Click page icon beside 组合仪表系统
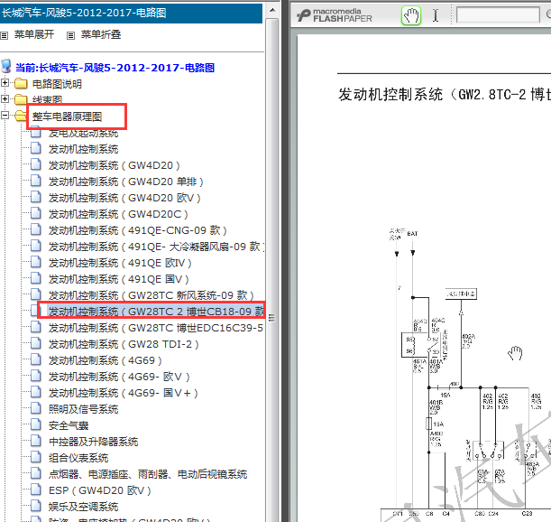This screenshot has width=551, height=522. [x=35, y=457]
